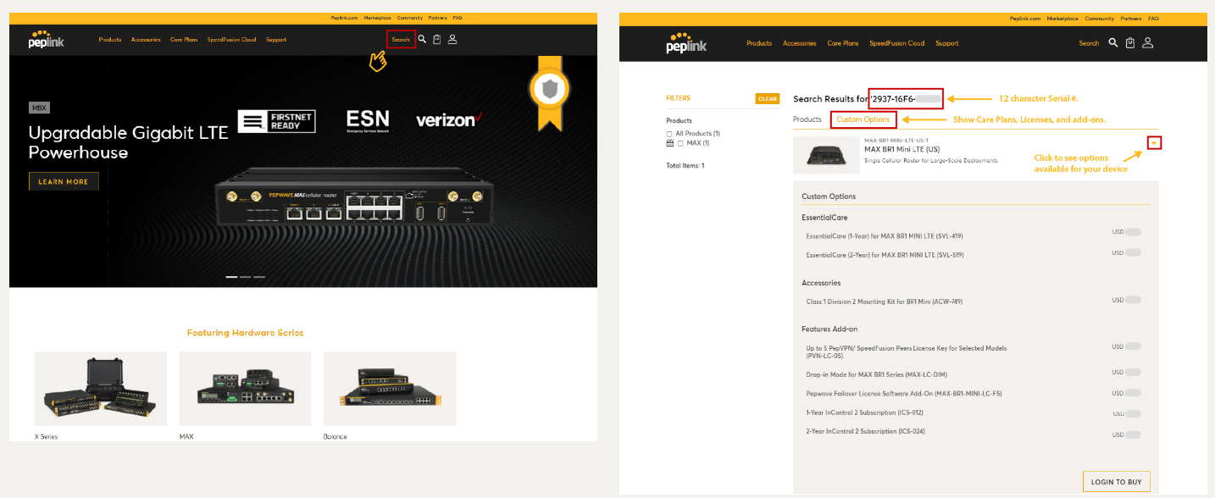This screenshot has height=498, width=1215.
Task: Open Accessories menu in right screenshot
Action: (800, 43)
